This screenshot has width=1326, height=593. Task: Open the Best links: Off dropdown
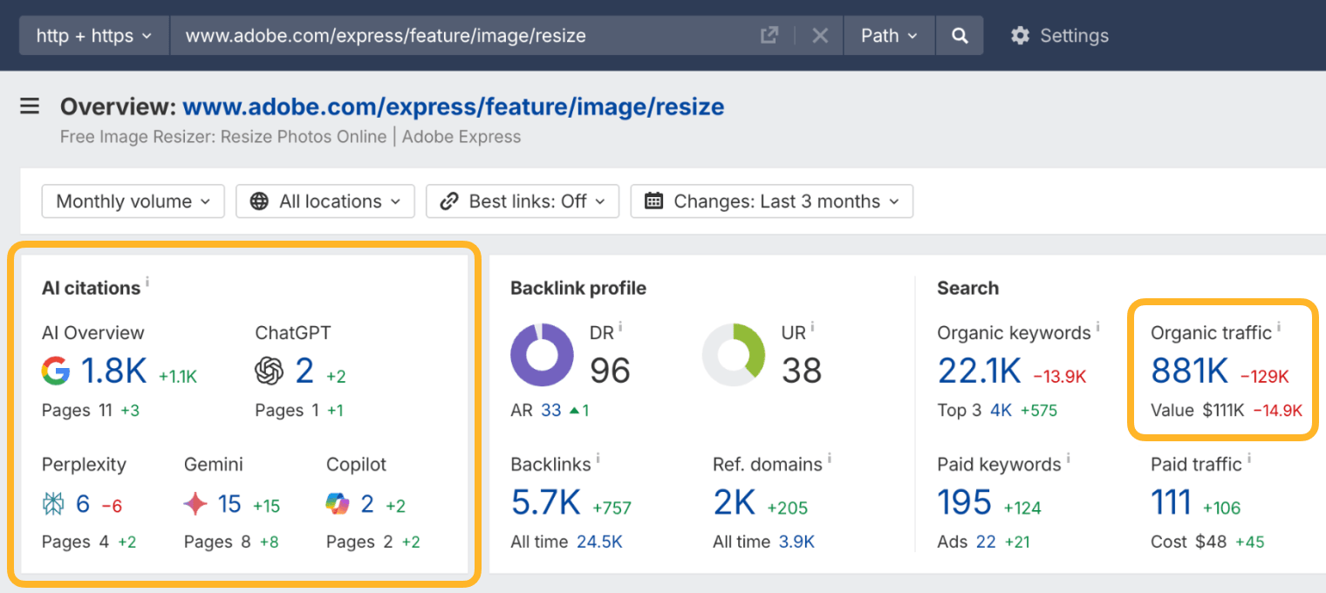tap(523, 201)
